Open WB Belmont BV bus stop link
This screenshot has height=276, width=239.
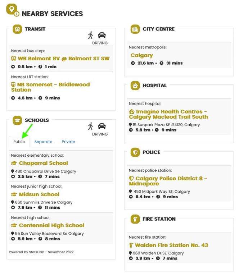pos(63,59)
